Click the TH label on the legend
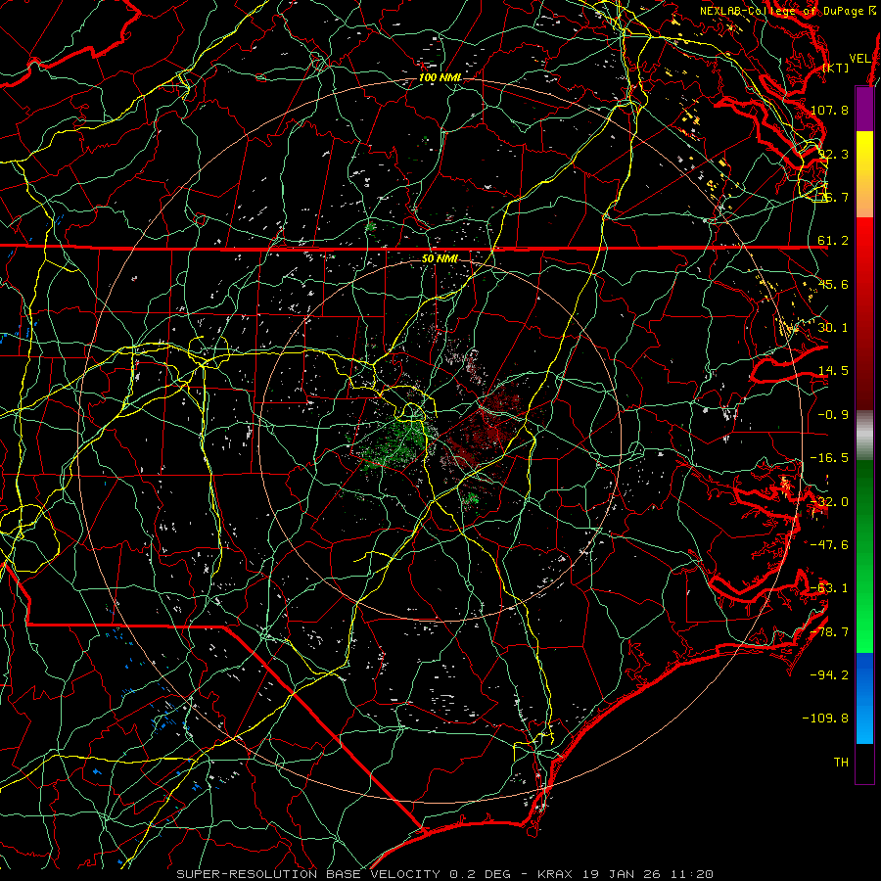Image resolution: width=881 pixels, height=881 pixels. (841, 763)
